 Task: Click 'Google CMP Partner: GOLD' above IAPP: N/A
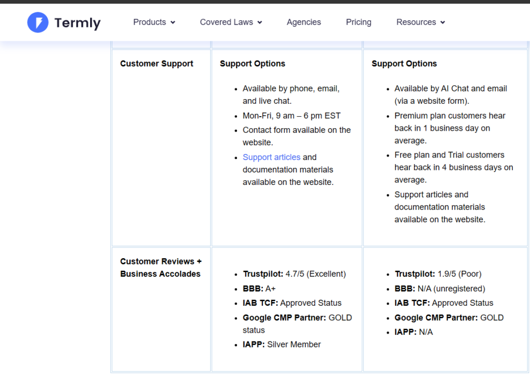coord(449,318)
